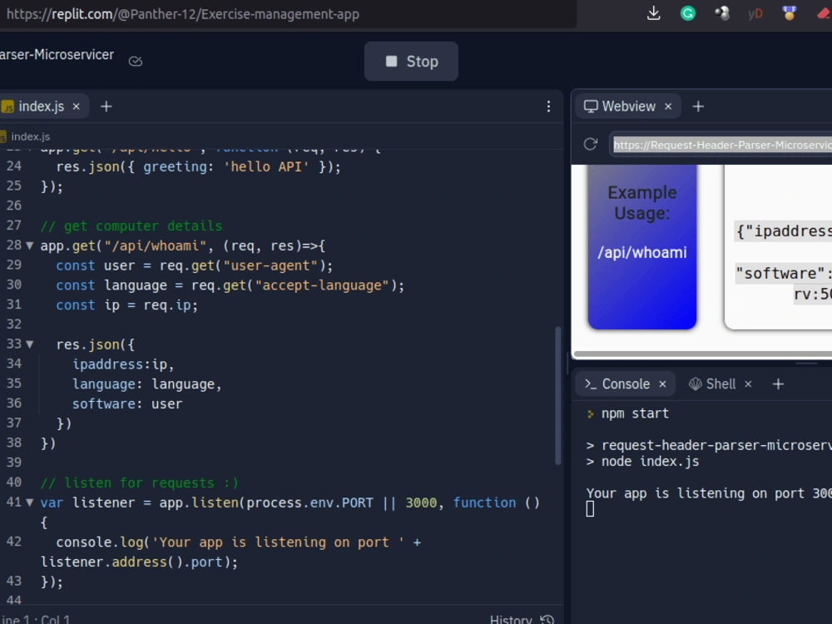The image size is (832, 624).
Task: Add a new editor tab
Action: tap(106, 106)
